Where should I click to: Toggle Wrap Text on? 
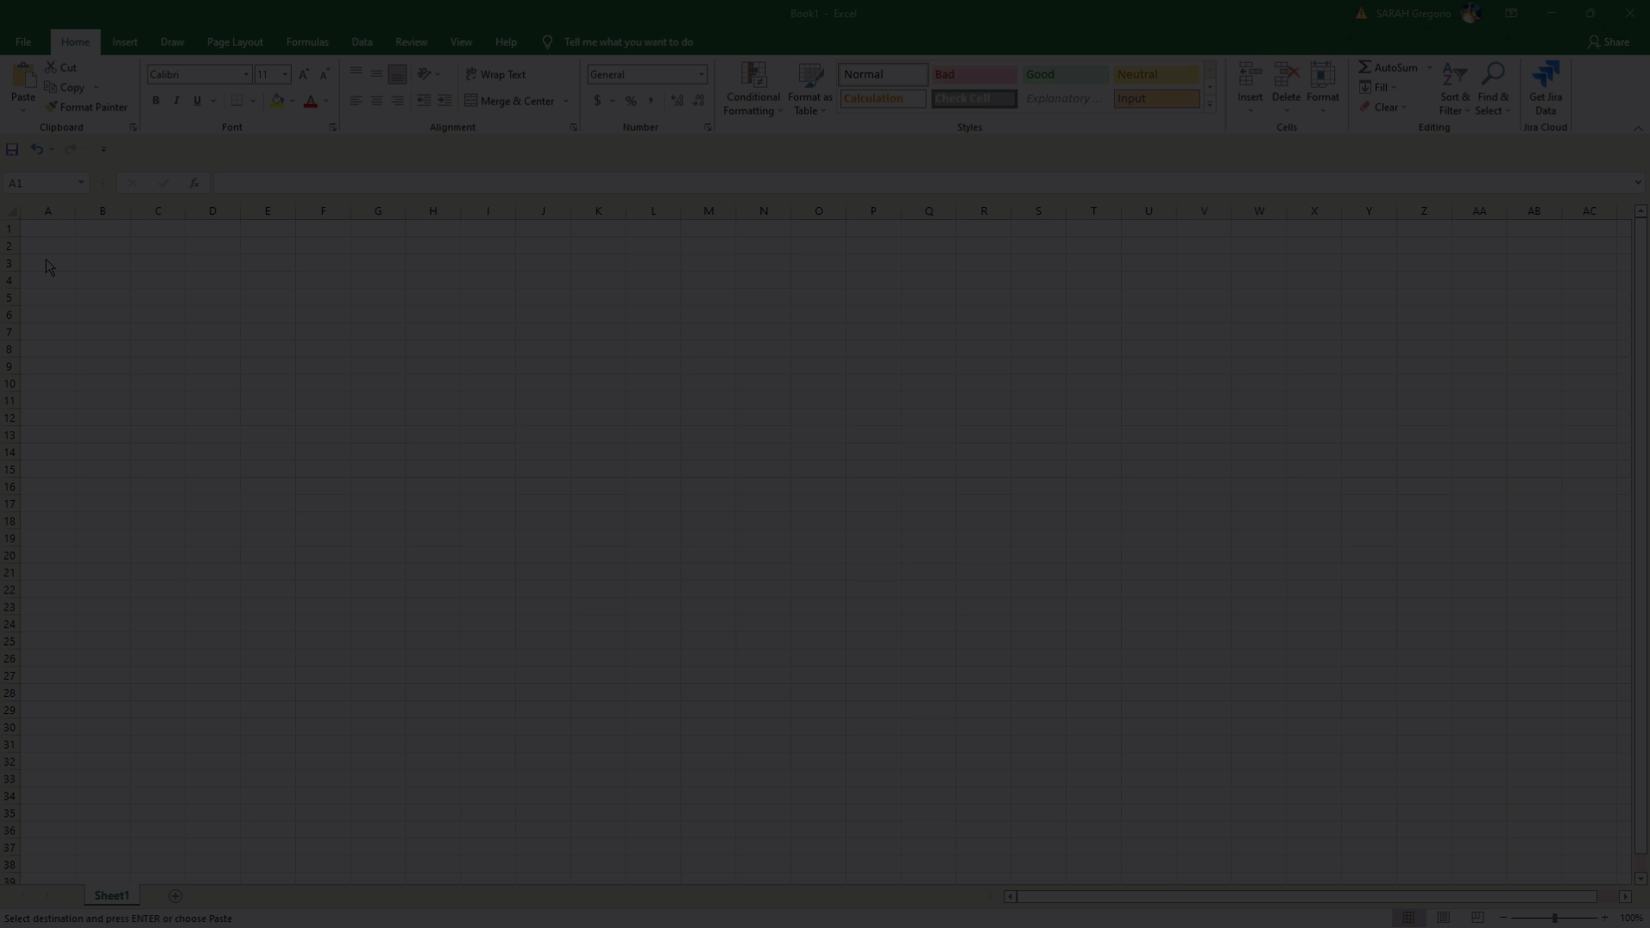495,74
